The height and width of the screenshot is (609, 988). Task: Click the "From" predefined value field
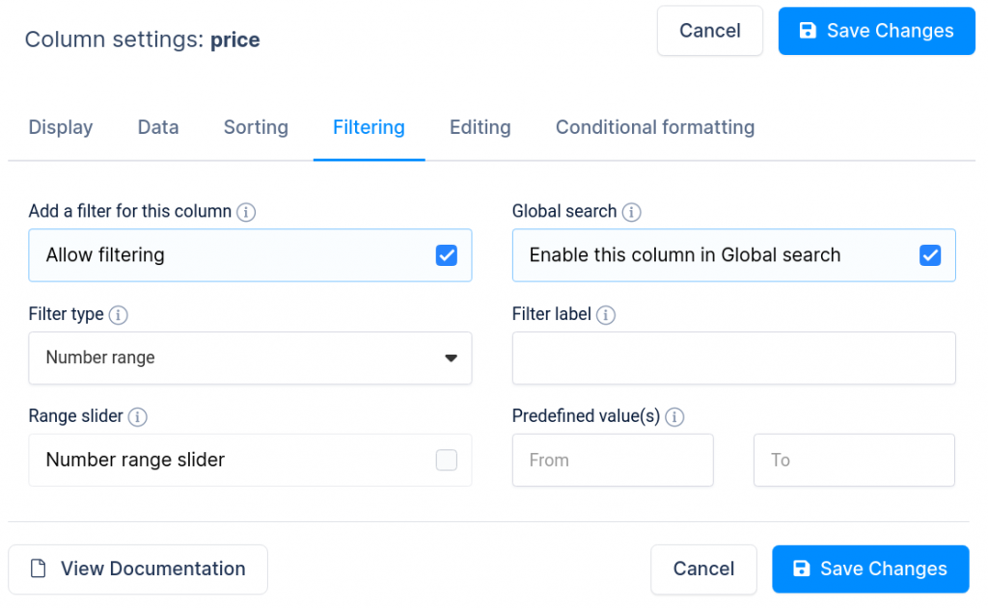pos(612,460)
